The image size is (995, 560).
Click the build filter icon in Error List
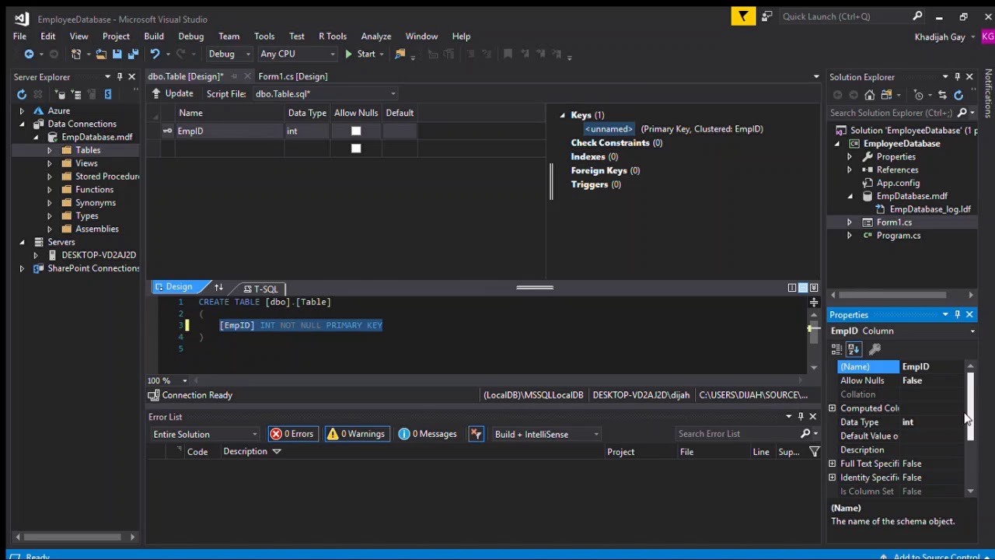pos(477,434)
